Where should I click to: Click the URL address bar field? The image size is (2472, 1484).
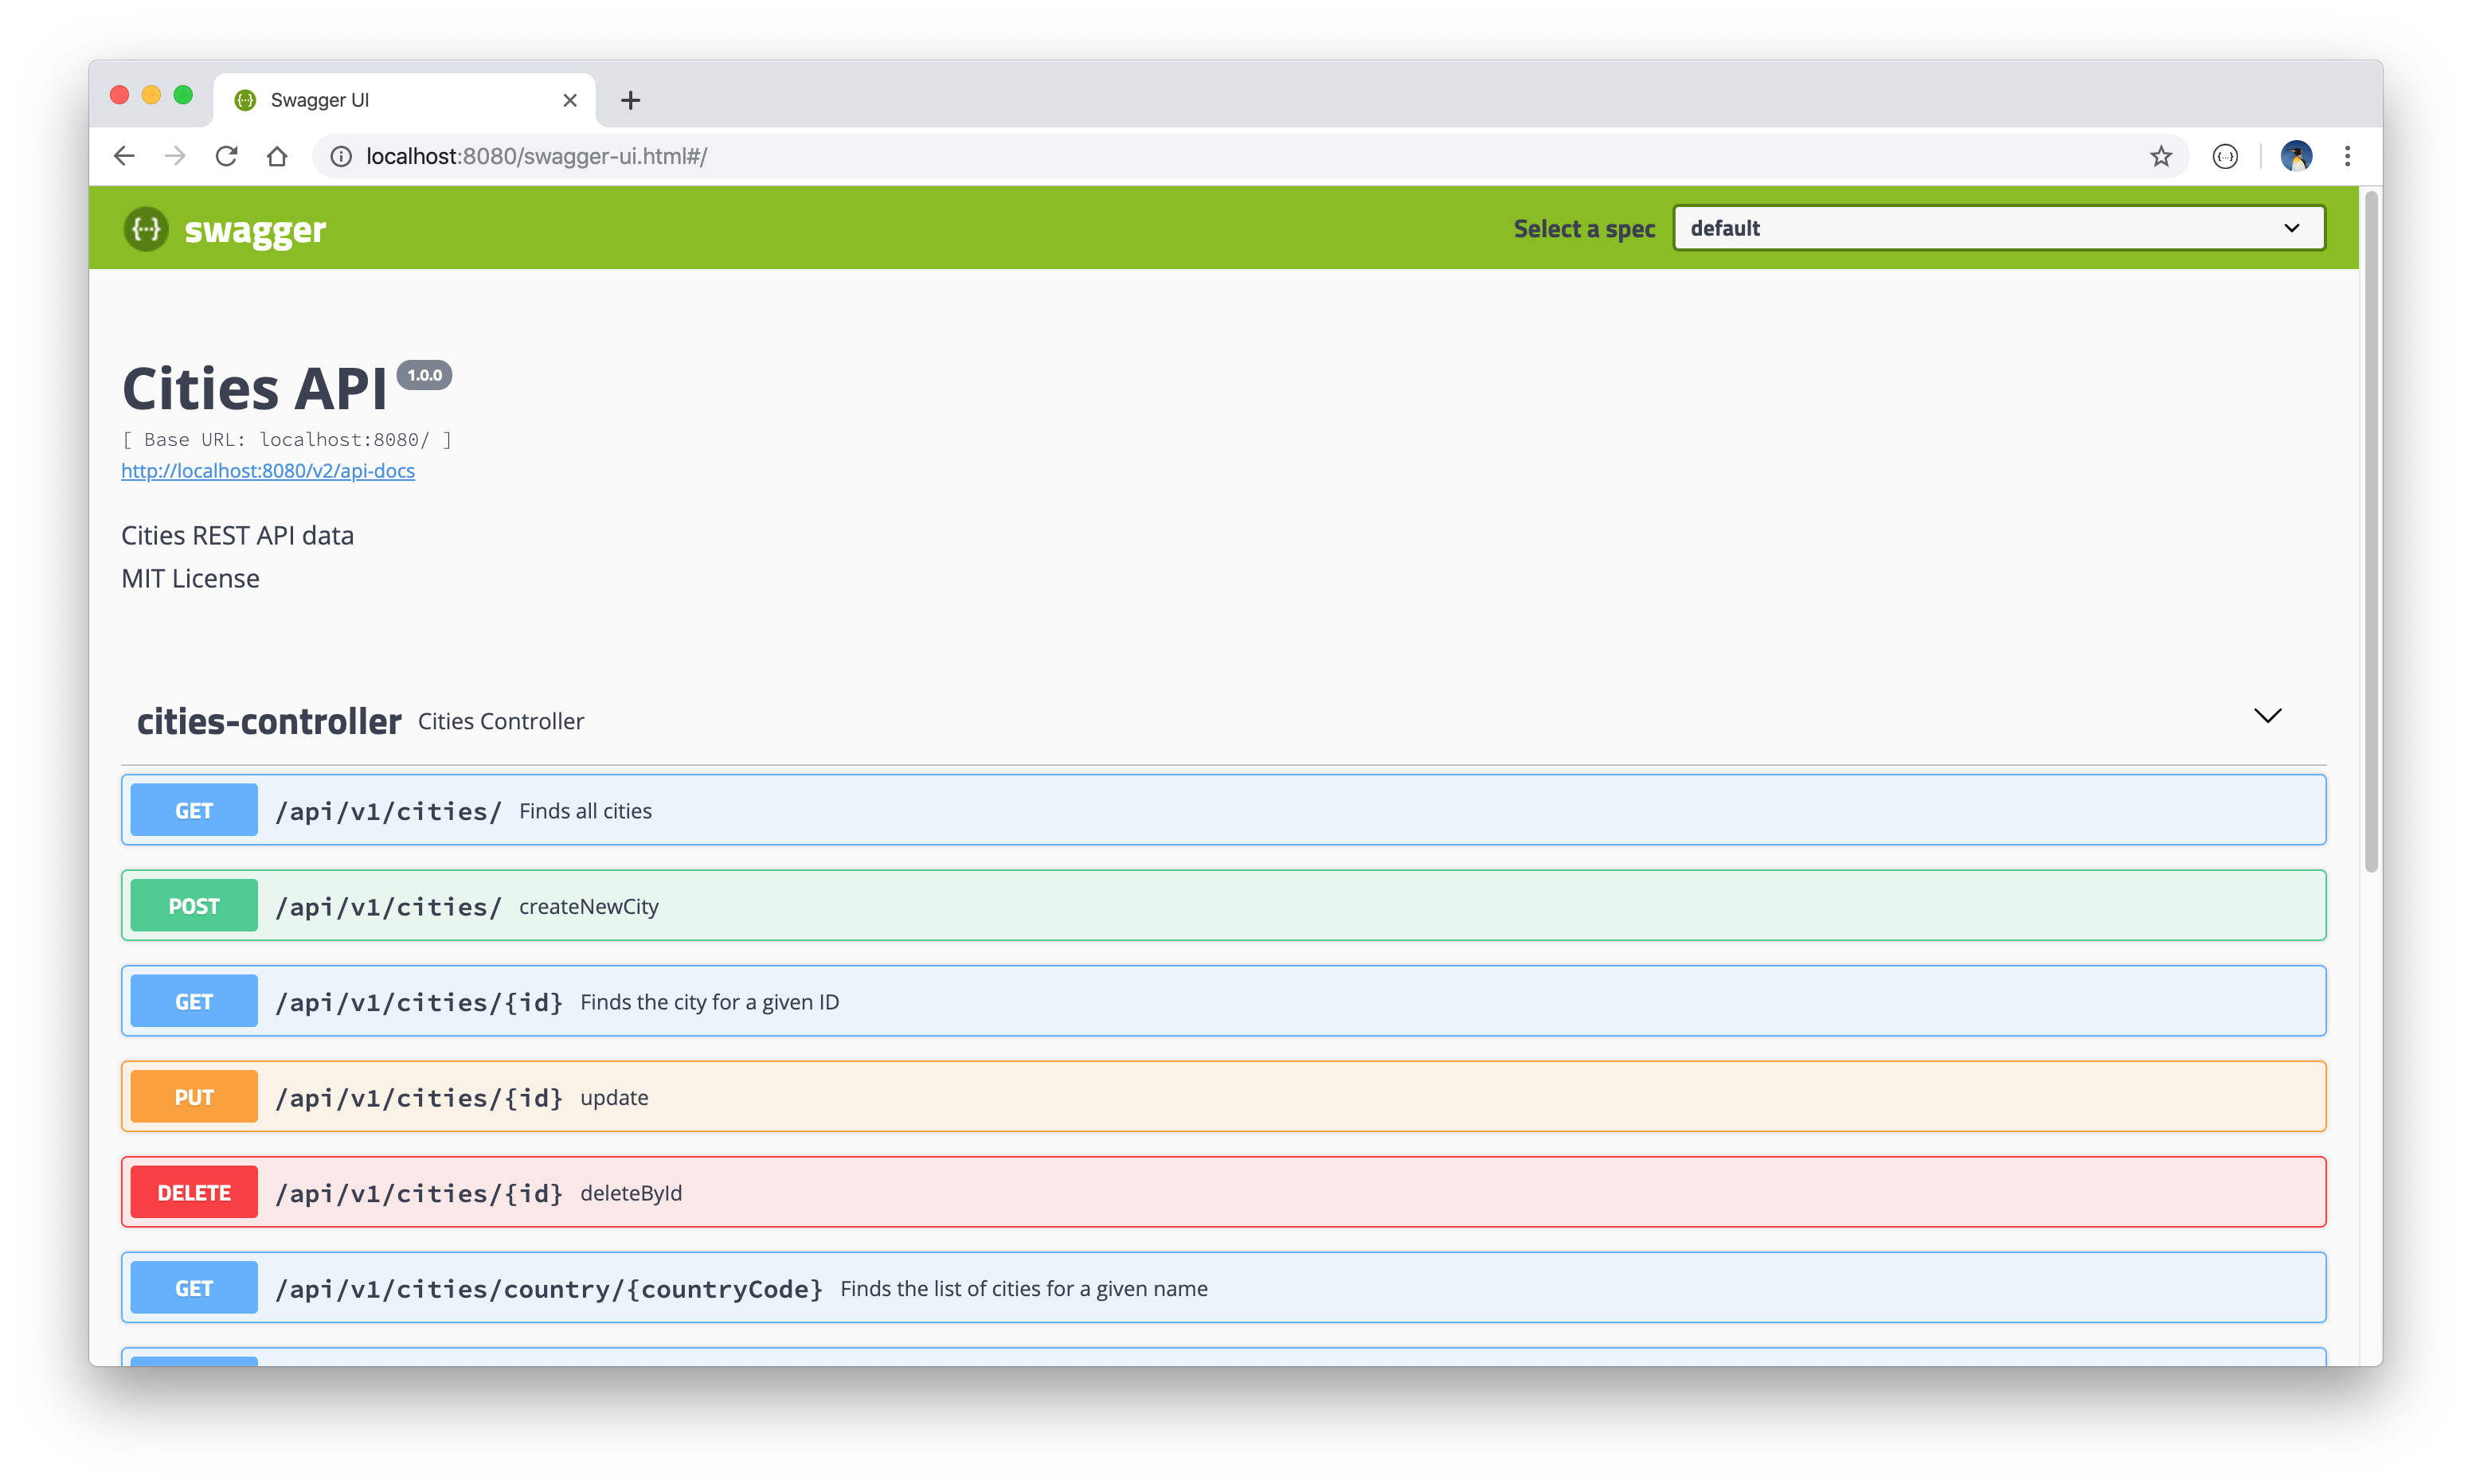click(1200, 156)
